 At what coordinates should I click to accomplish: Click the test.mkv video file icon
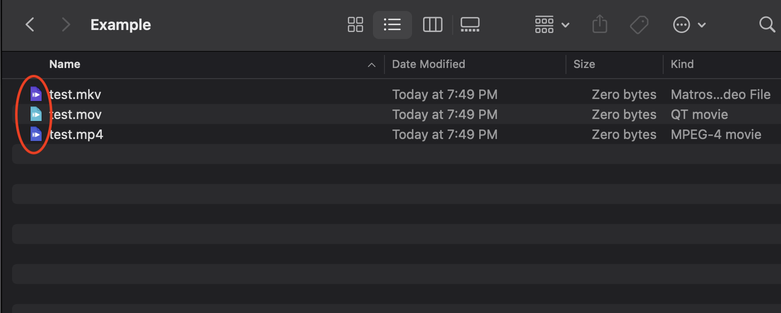[36, 94]
